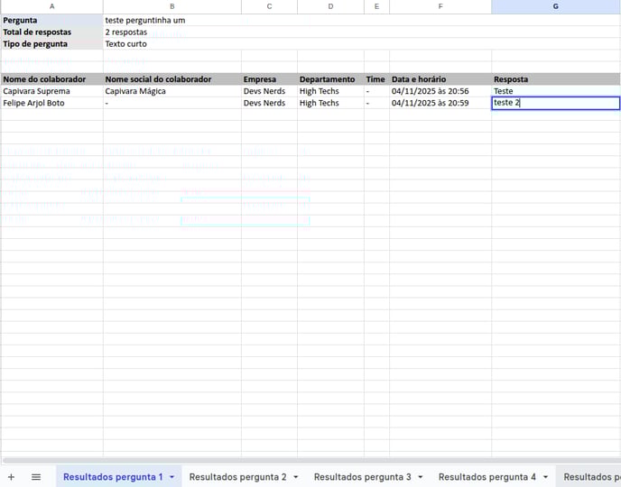This screenshot has height=487, width=621.
Task: Switch to Resultados pergunta 2 sheet tab
Action: click(x=237, y=476)
